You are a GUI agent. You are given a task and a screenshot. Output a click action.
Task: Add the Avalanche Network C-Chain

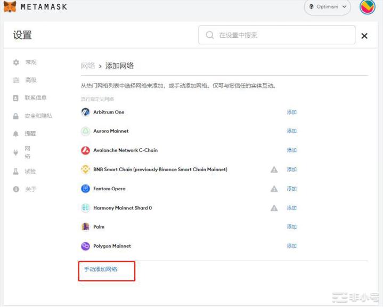(x=291, y=150)
